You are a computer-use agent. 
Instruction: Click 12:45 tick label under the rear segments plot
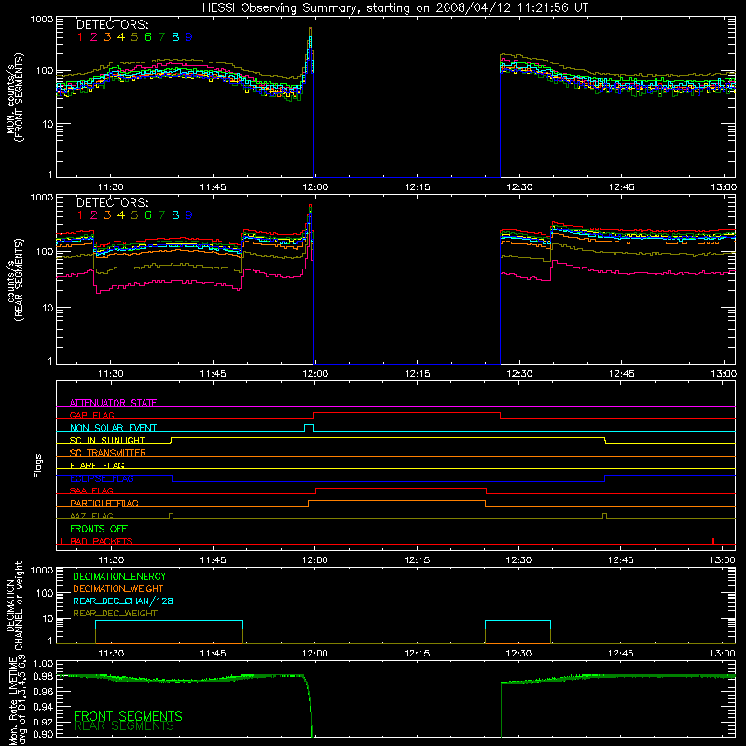(621, 374)
